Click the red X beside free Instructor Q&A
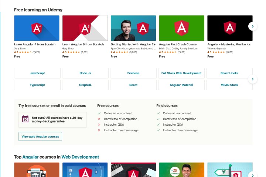Screen dimensions: 266x177 [99, 125]
